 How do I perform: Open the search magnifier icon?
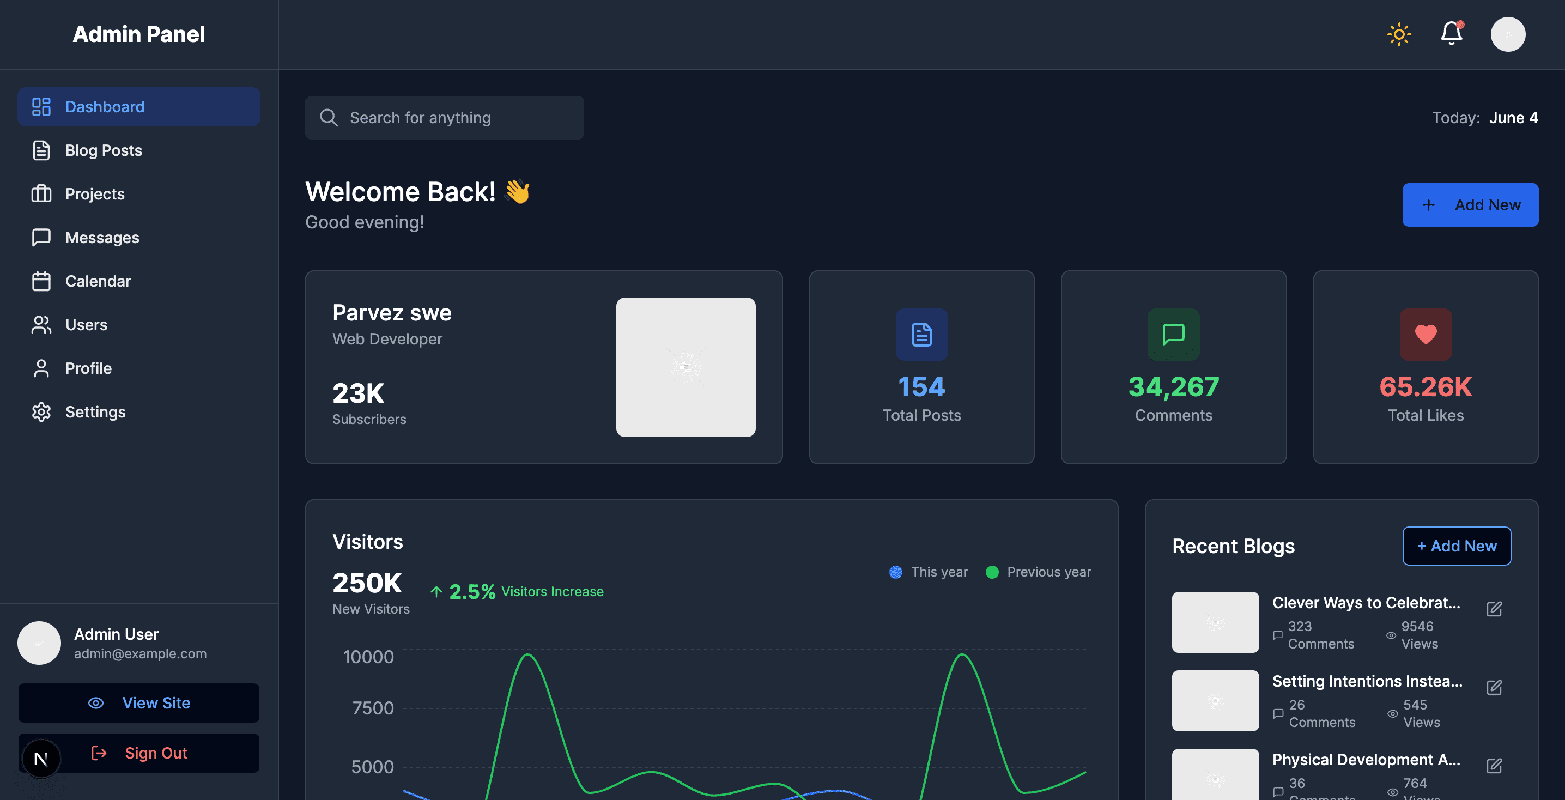point(329,117)
